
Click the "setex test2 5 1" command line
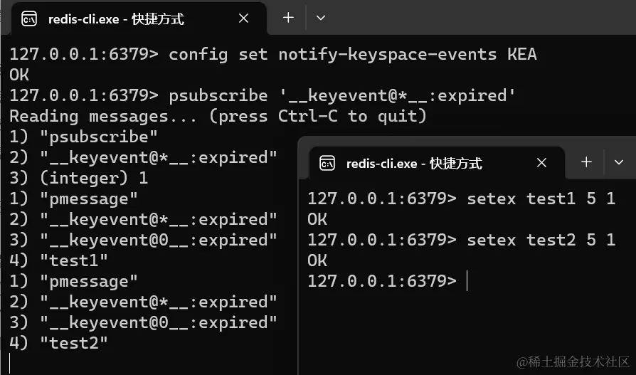(541, 241)
